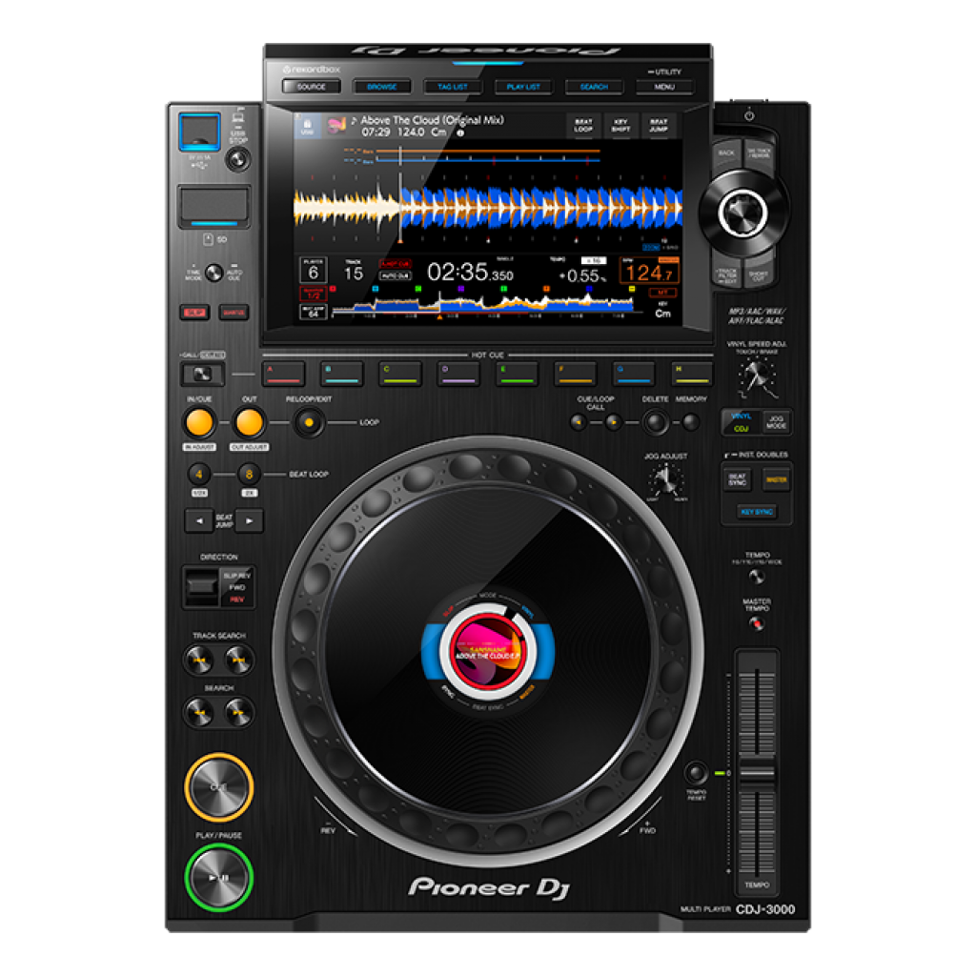Toggle the SLIP mode button
The height and width of the screenshot is (976, 976).
pyautogui.click(x=196, y=312)
